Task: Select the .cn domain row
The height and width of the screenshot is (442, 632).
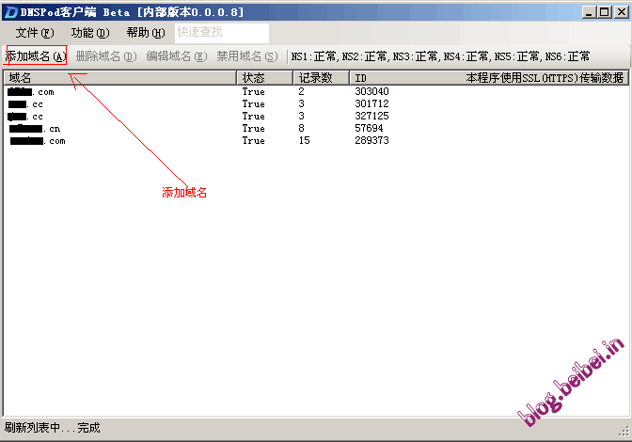Action: click(316, 129)
